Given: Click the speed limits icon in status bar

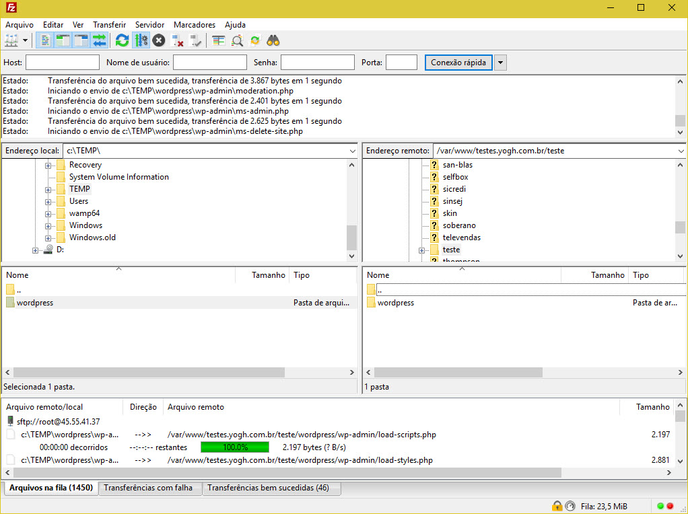Looking at the screenshot, I should click(x=570, y=506).
